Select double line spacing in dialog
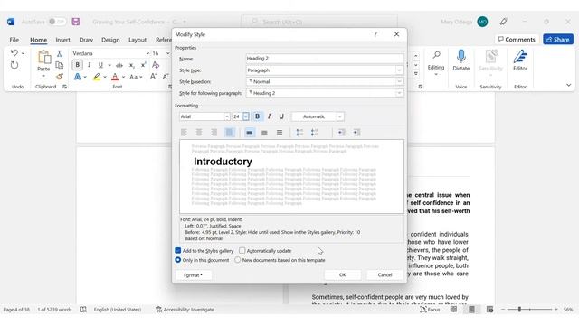The width and height of the screenshot is (579, 325). click(x=280, y=133)
